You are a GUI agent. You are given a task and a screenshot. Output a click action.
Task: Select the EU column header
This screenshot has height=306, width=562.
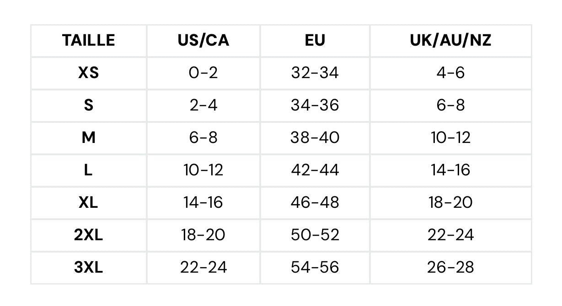click(x=315, y=41)
